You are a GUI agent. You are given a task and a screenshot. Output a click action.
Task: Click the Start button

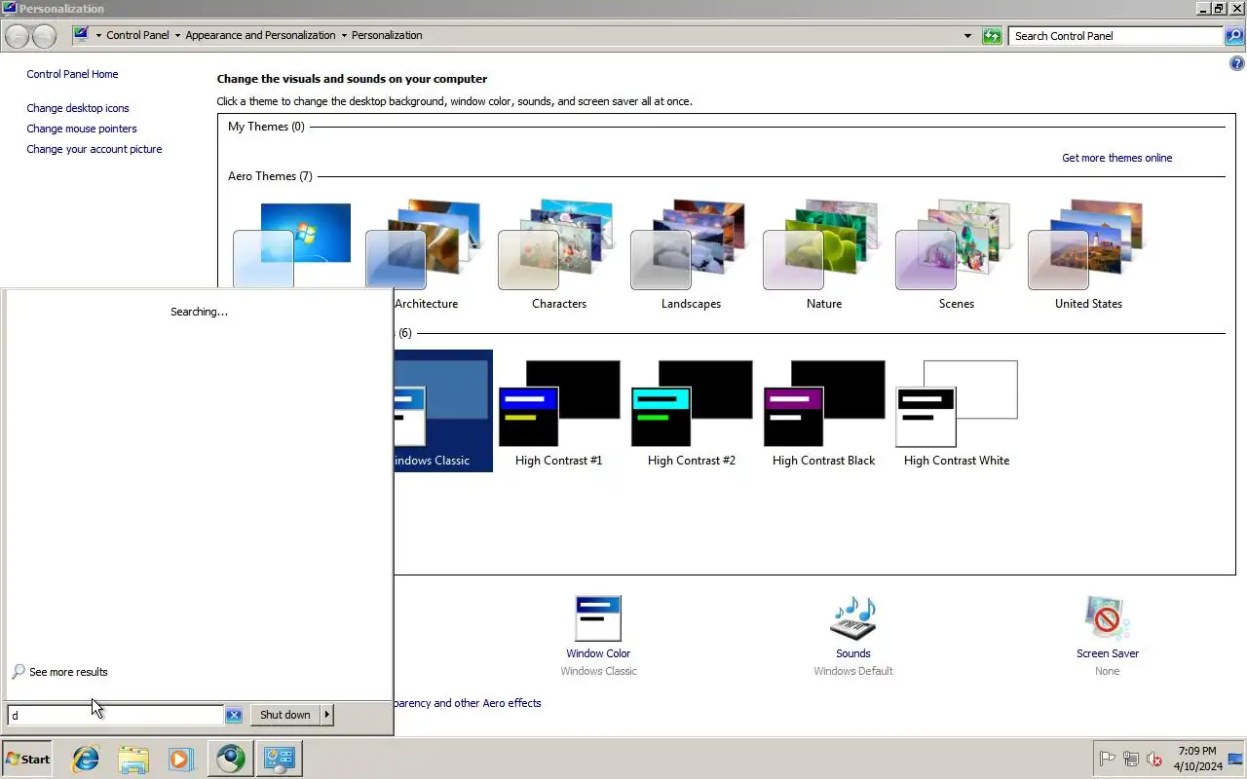tap(27, 759)
